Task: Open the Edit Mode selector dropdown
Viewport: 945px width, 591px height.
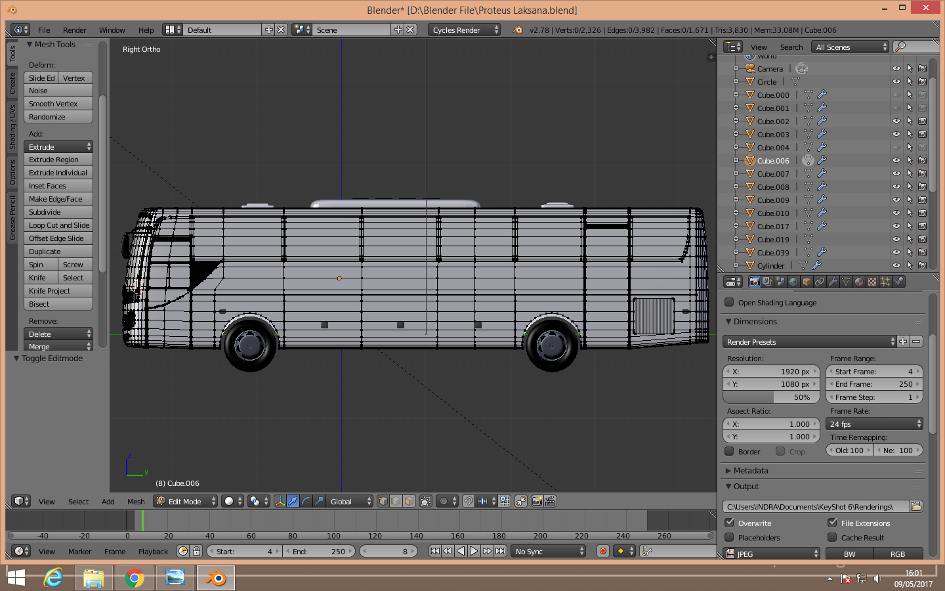Action: [x=186, y=501]
